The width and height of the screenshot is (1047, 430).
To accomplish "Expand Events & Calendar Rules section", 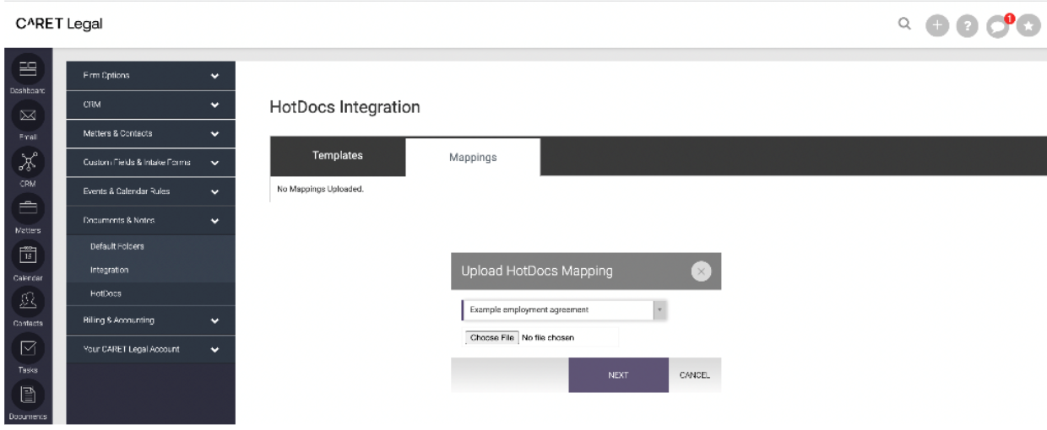I will pos(150,191).
